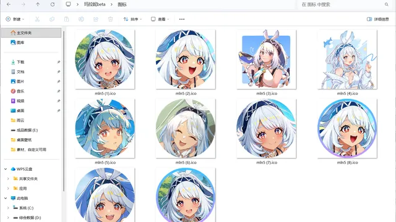Screen dimensions: 396x222
Task: Click the Delete trash icon
Action: click(x=110, y=19)
